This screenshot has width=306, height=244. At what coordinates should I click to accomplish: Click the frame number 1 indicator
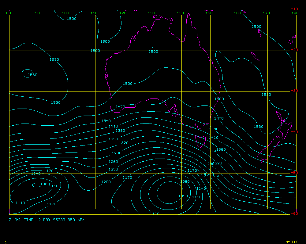[6, 242]
